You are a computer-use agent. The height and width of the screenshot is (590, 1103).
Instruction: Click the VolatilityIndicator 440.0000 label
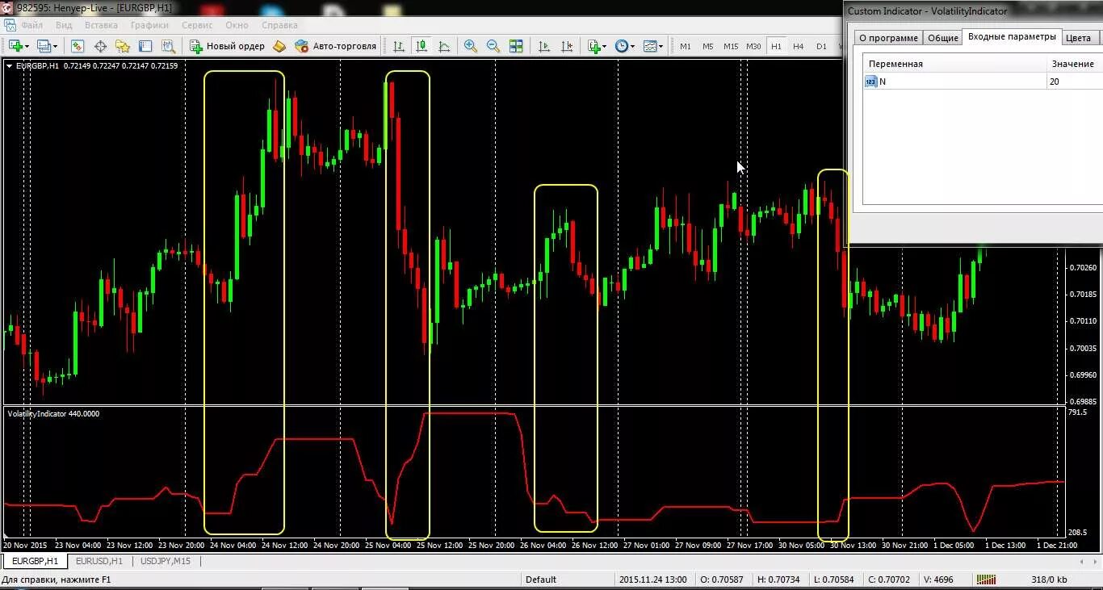53,413
